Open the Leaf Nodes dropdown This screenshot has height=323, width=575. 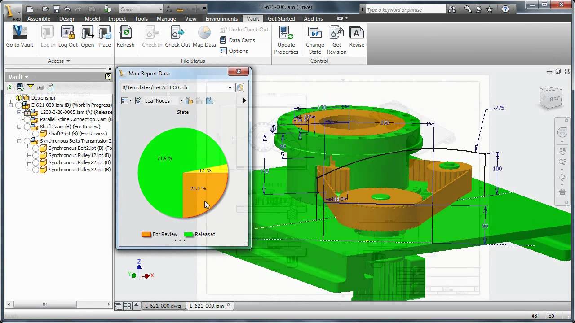[x=181, y=101]
